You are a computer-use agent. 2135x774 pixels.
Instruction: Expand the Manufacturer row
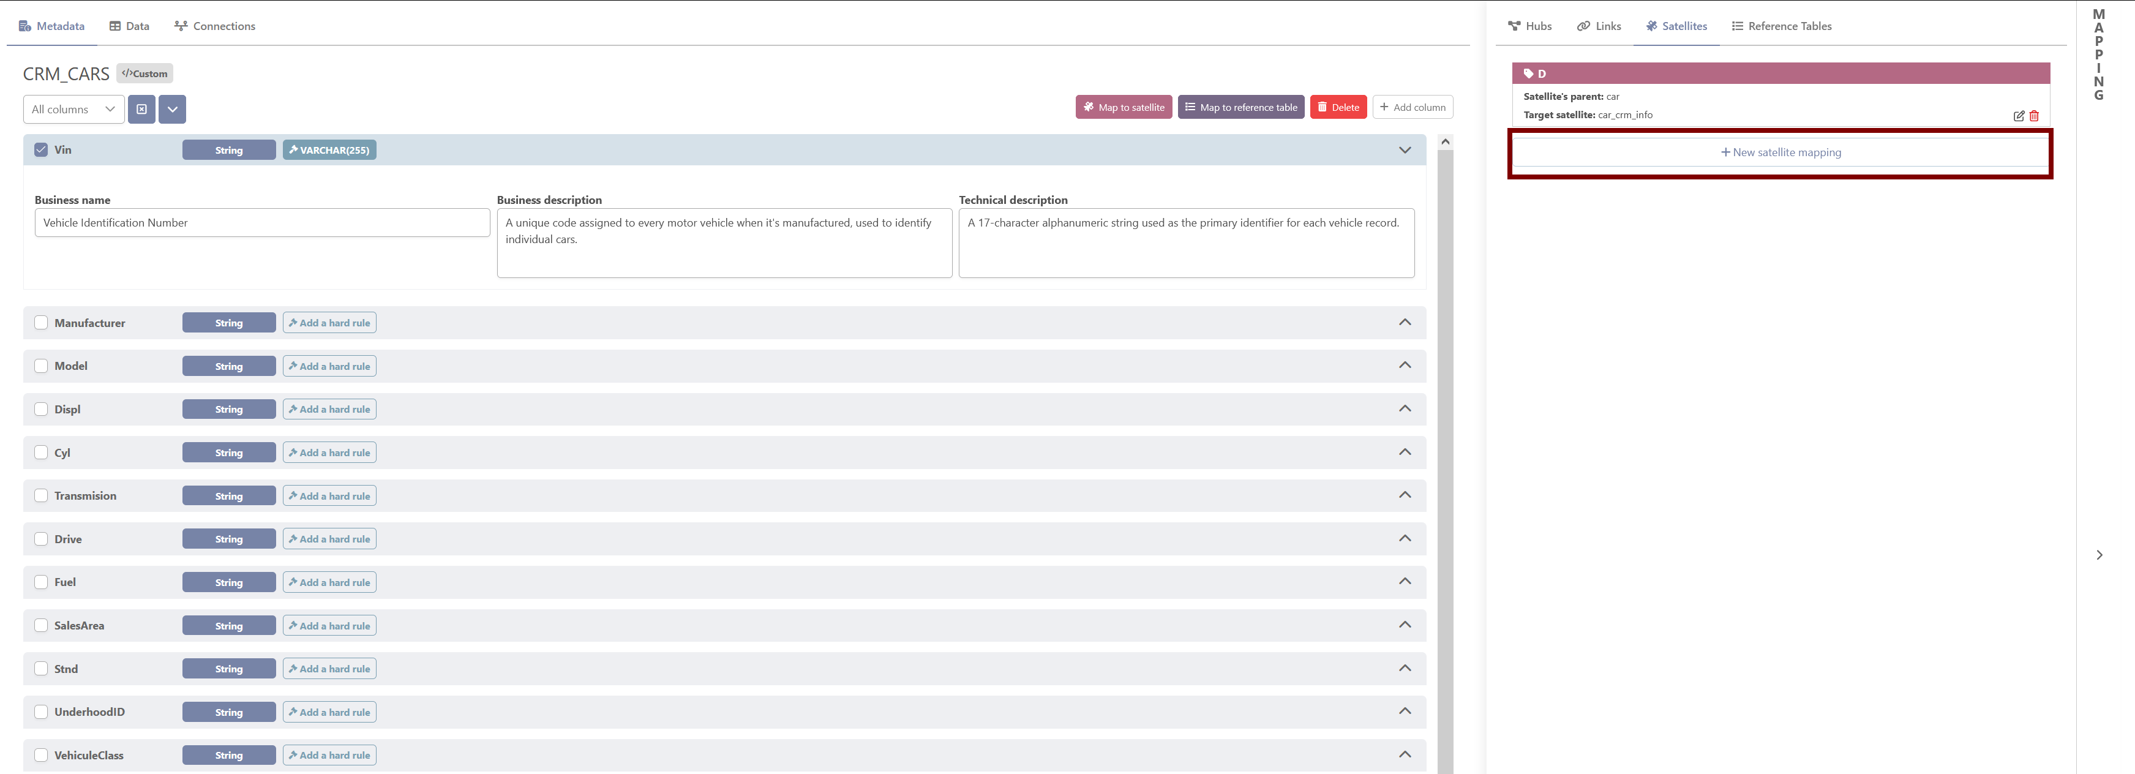1405,322
